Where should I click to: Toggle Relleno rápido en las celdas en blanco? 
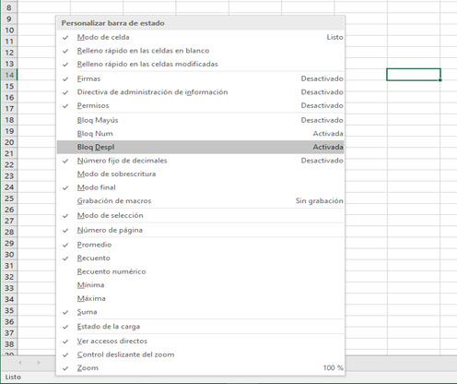click(201, 51)
